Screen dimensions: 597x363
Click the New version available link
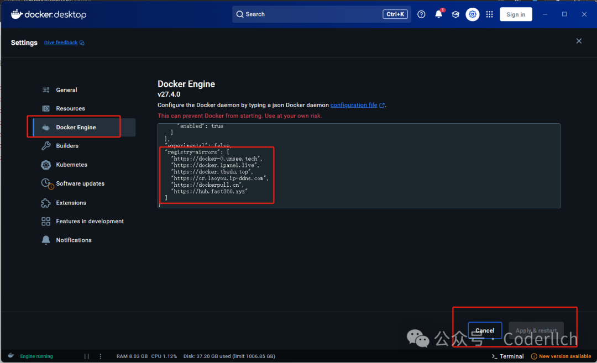tap(565, 356)
